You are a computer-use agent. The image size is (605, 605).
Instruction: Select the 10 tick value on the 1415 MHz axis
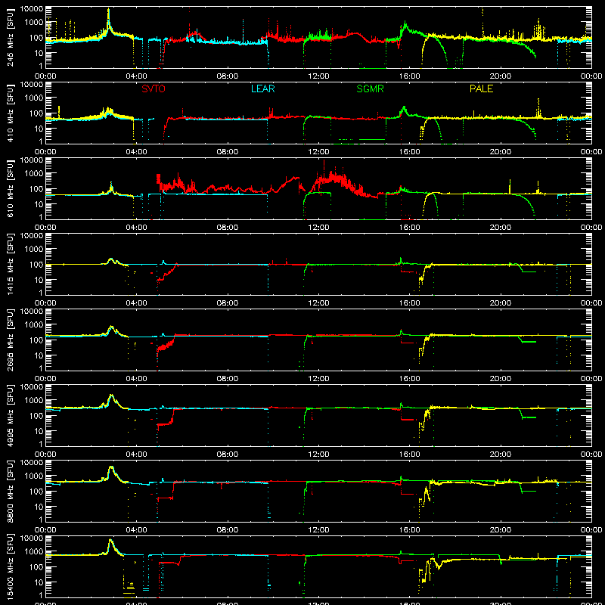point(39,280)
